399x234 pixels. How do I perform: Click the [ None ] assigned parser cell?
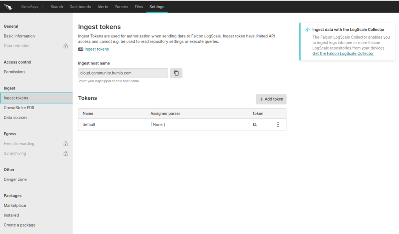pyautogui.click(x=158, y=124)
